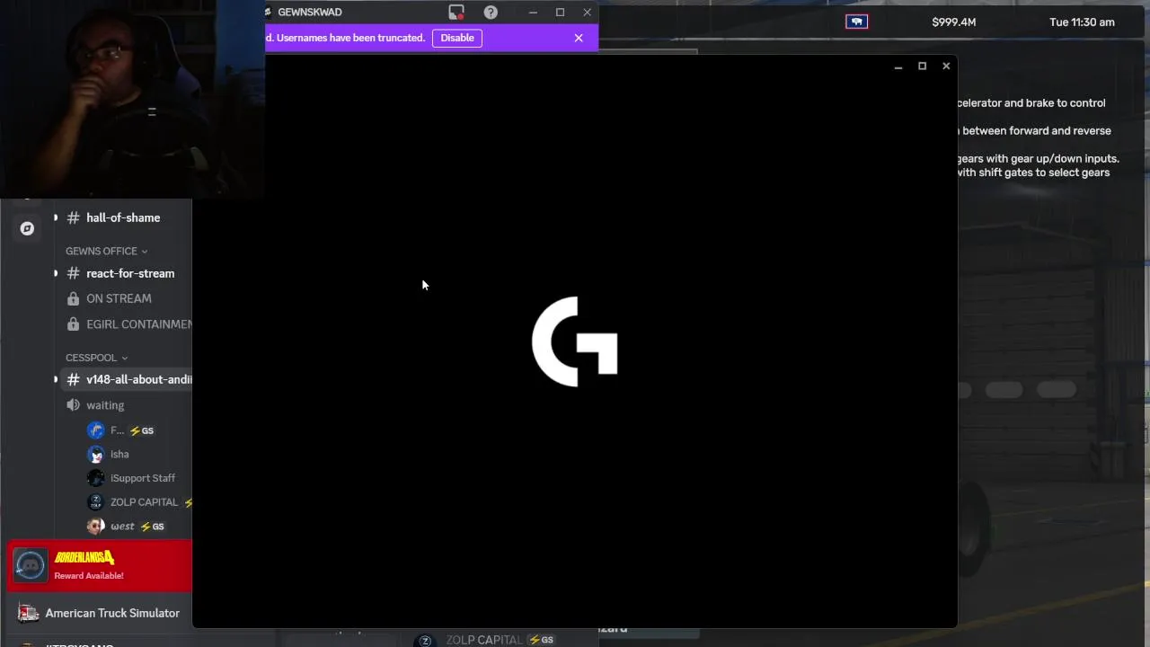Click the Discord quest icon in Borderlands banner
This screenshot has height=647, width=1150.
30,565
